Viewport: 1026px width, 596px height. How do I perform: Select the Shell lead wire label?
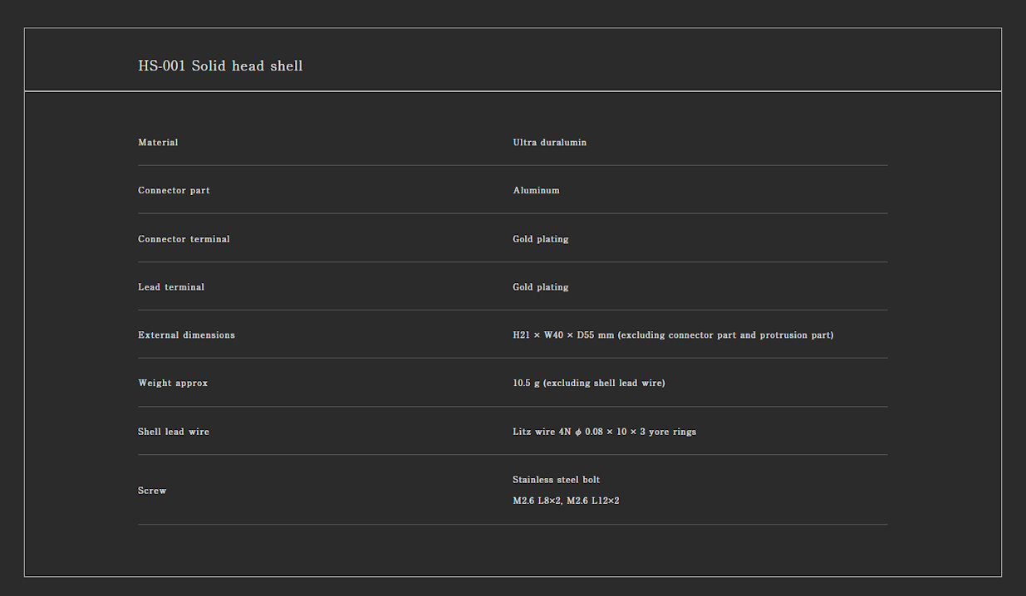coord(174,432)
